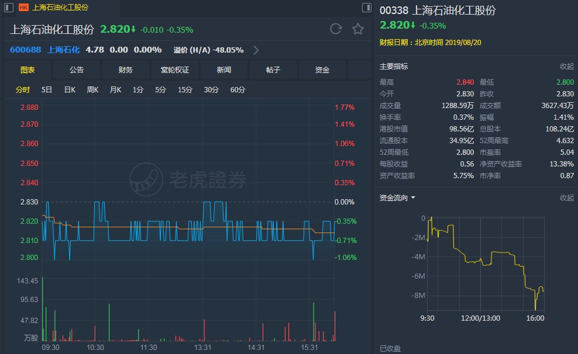Click the 最高 value 2.840
The height and width of the screenshot is (354, 578).
465,82
